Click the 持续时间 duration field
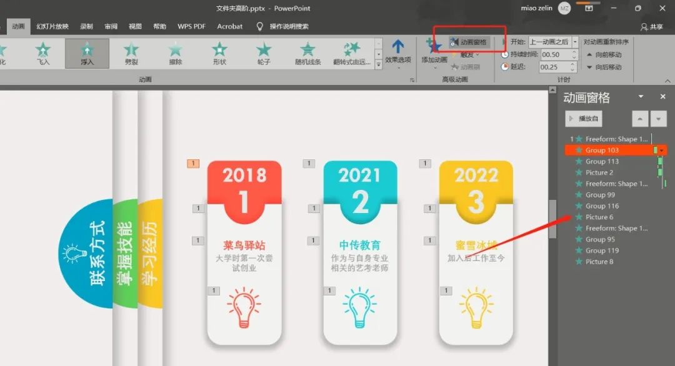Viewport: 675px width, 366px height. tap(555, 54)
